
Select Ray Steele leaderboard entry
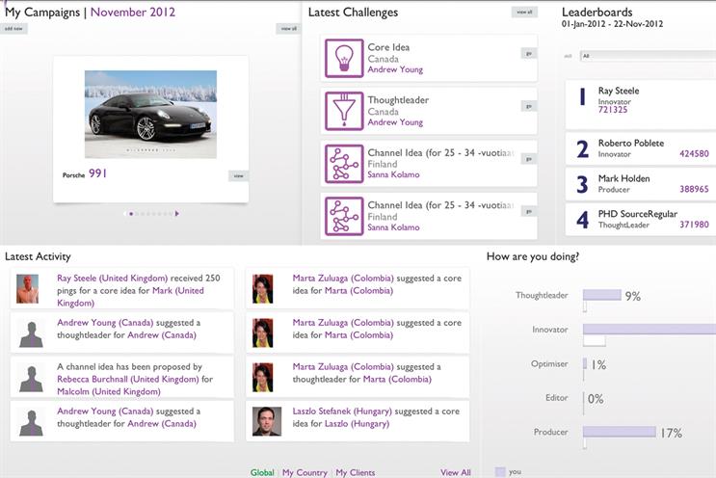pyautogui.click(x=641, y=104)
